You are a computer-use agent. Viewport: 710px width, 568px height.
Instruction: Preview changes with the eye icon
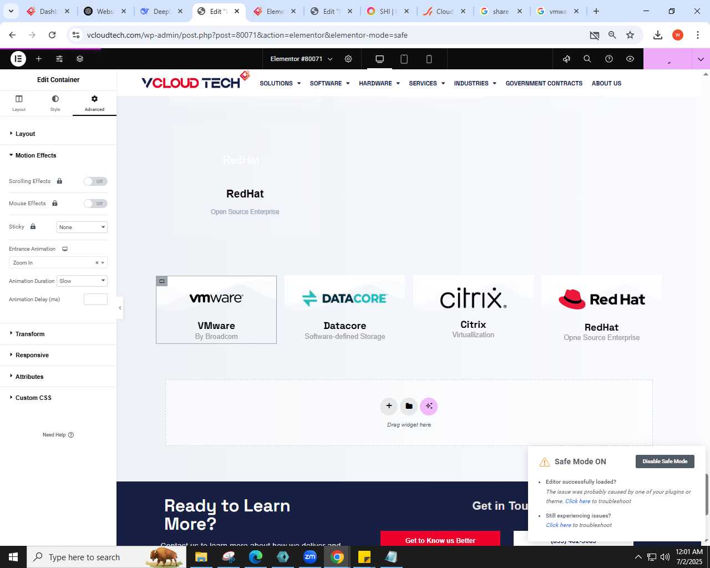(x=630, y=59)
